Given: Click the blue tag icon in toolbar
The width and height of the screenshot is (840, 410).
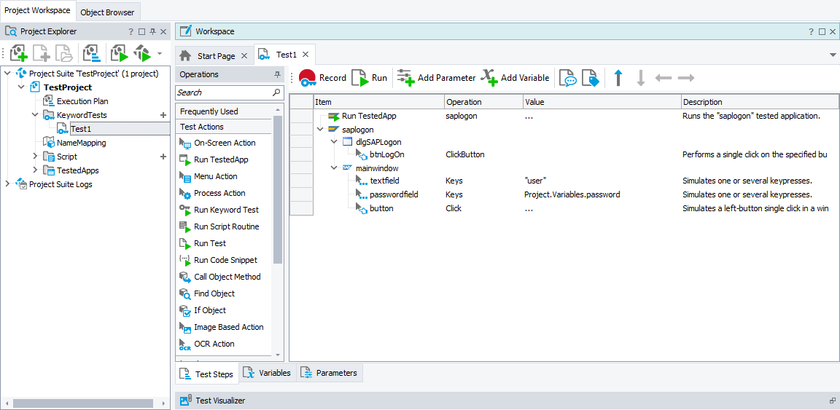Looking at the screenshot, I should 589,78.
